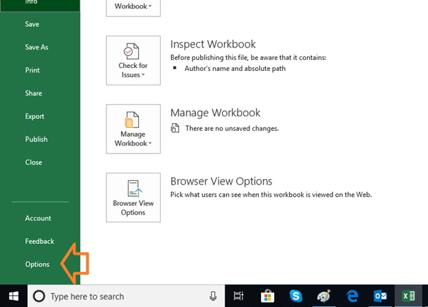Open the Check for Issues dropdown
428x307 pixels.
pos(133,61)
